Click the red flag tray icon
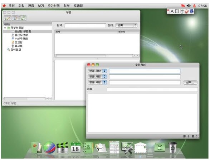This screenshot has width=210, height=160. pos(183,6)
